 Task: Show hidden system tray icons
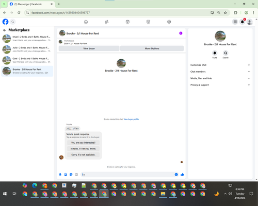tap(225, 194)
